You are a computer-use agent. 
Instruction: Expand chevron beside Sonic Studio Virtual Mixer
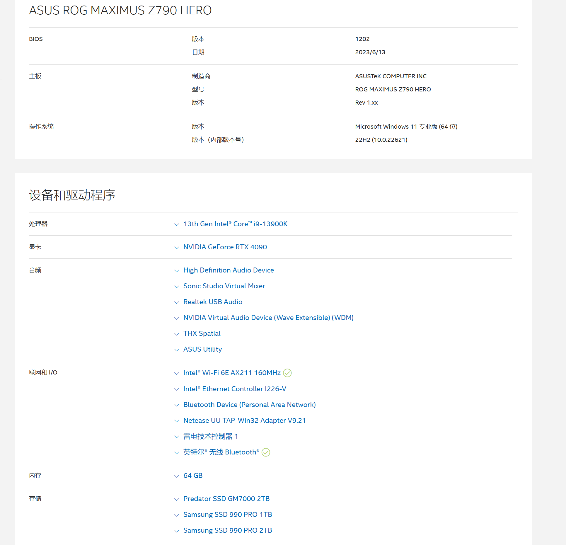coord(176,287)
